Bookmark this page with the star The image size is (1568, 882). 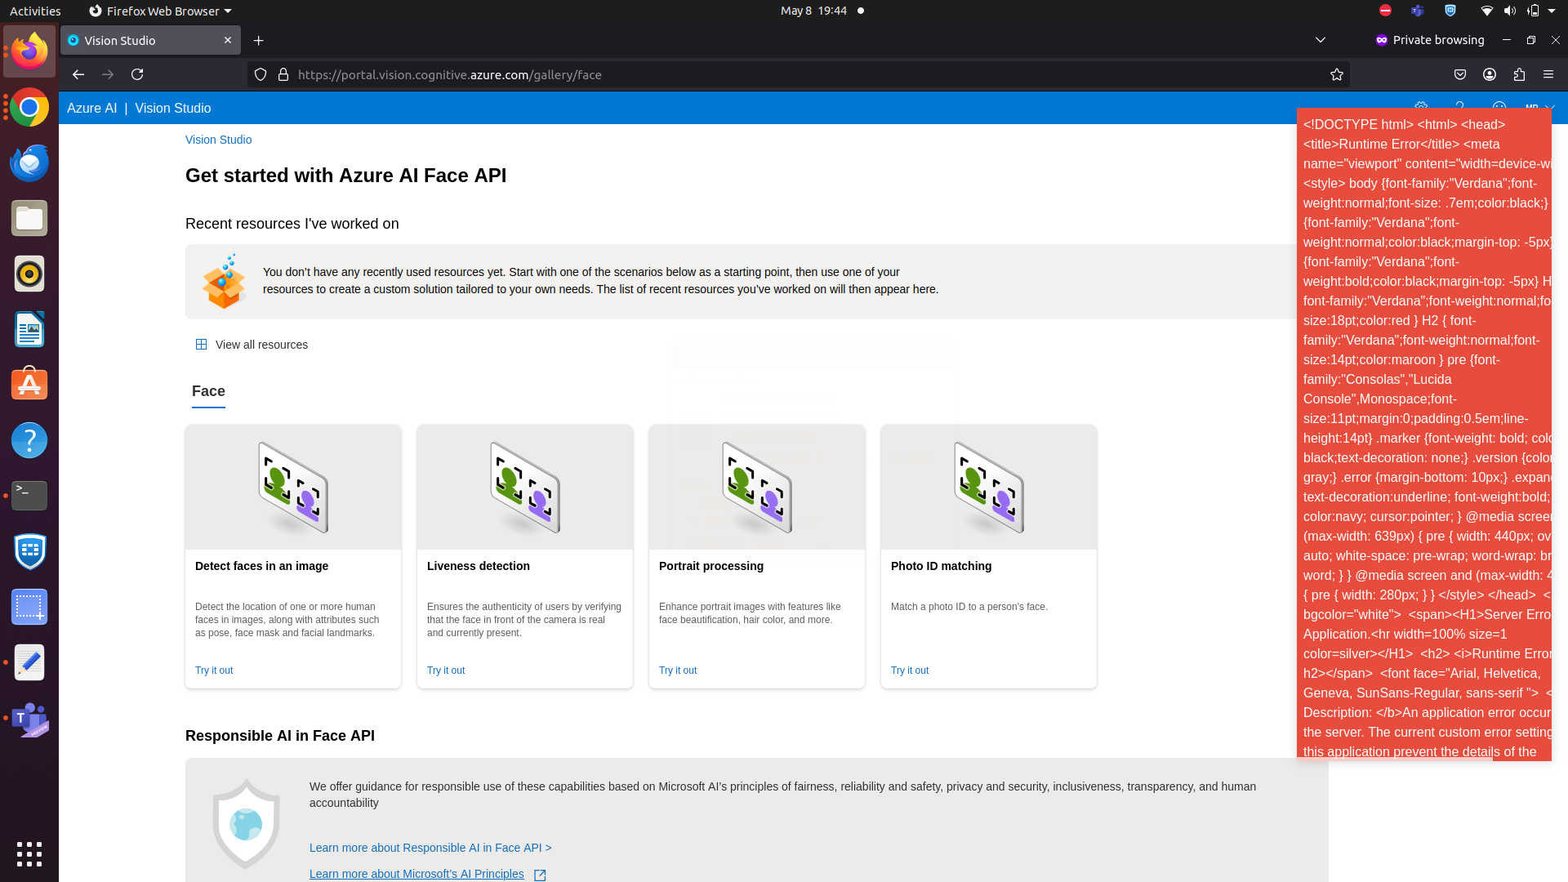[x=1337, y=74]
